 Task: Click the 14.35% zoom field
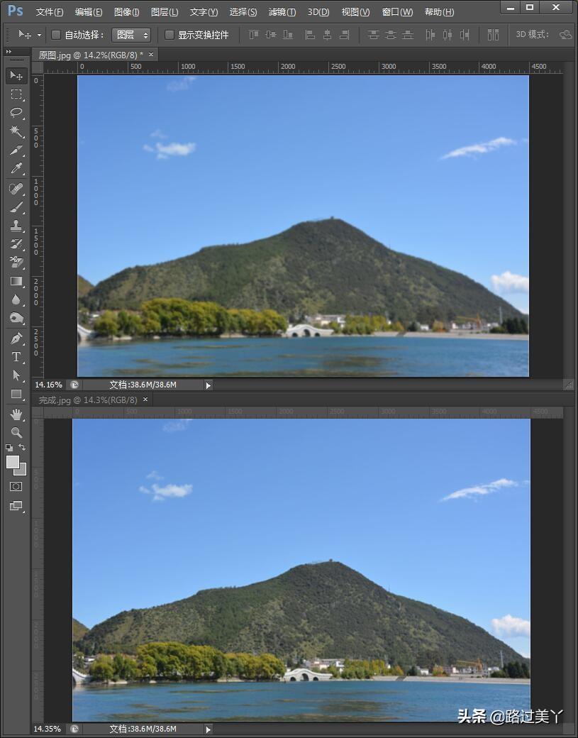47,729
